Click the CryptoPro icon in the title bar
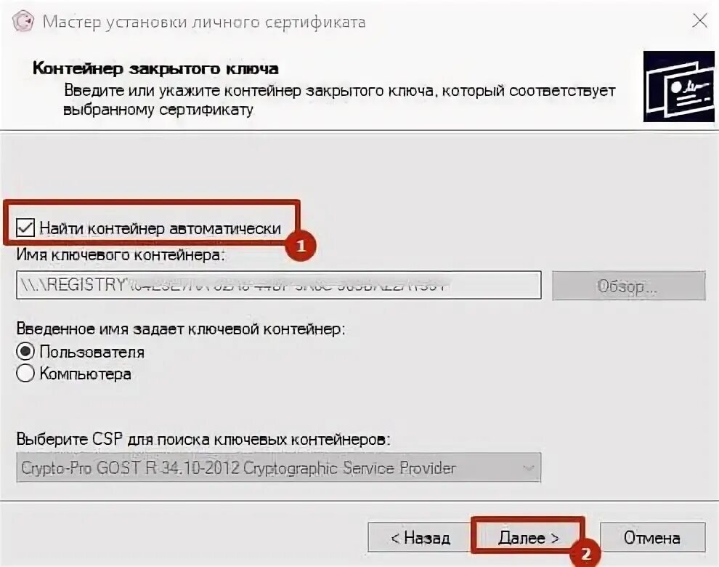The height and width of the screenshot is (567, 719). (x=23, y=21)
